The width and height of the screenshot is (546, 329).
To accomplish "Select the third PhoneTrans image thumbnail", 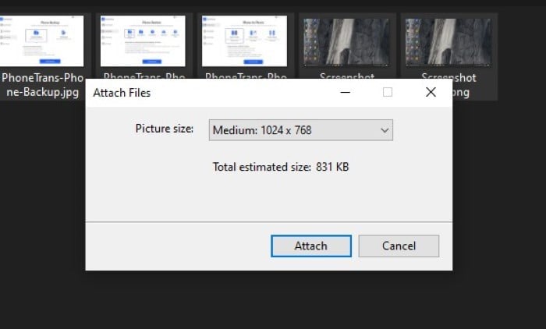I will (x=244, y=41).
